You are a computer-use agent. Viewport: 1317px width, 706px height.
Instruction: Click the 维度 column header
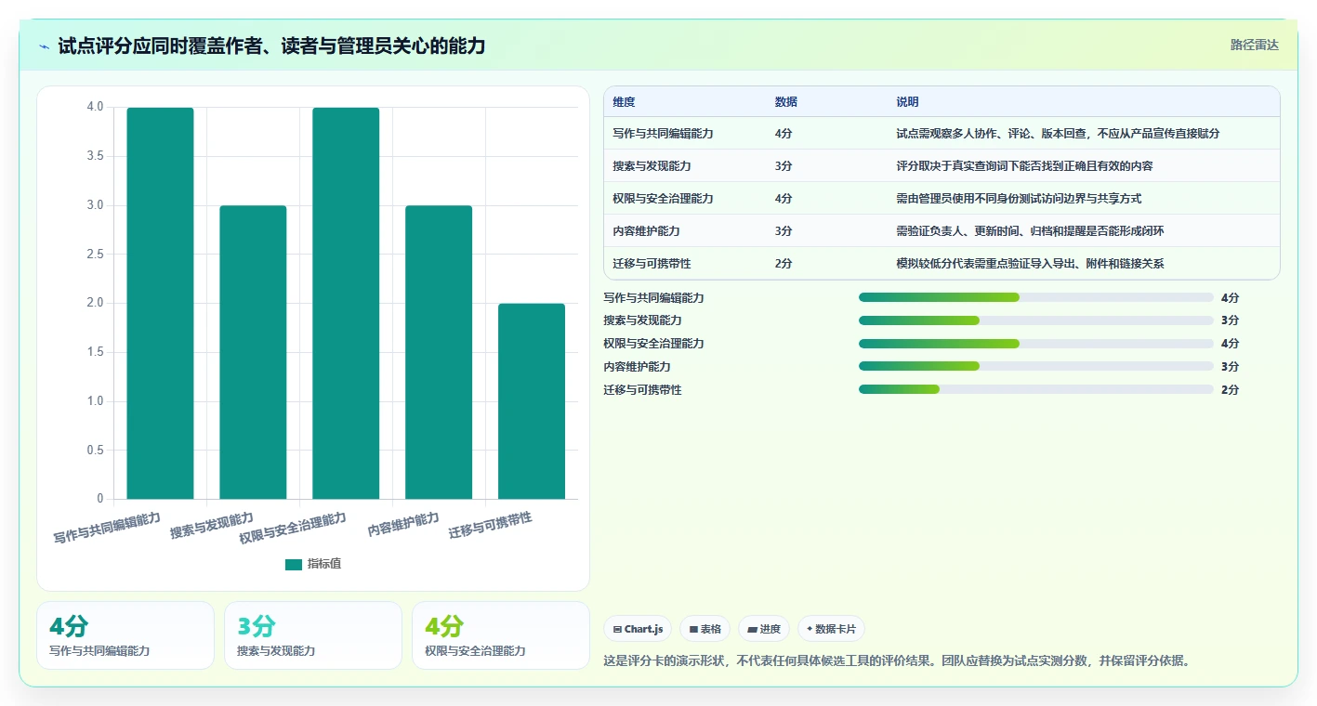pos(625,102)
